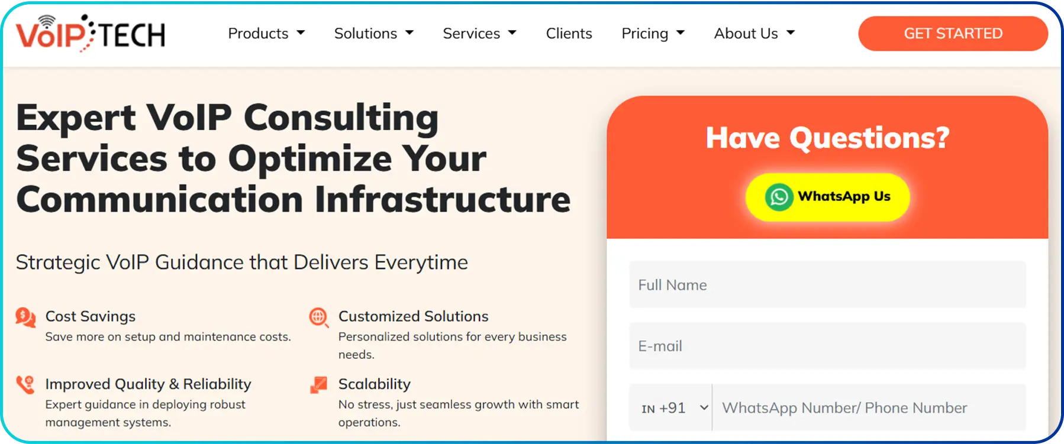Focus the E-mail input field
The image size is (1064, 444).
(x=827, y=346)
